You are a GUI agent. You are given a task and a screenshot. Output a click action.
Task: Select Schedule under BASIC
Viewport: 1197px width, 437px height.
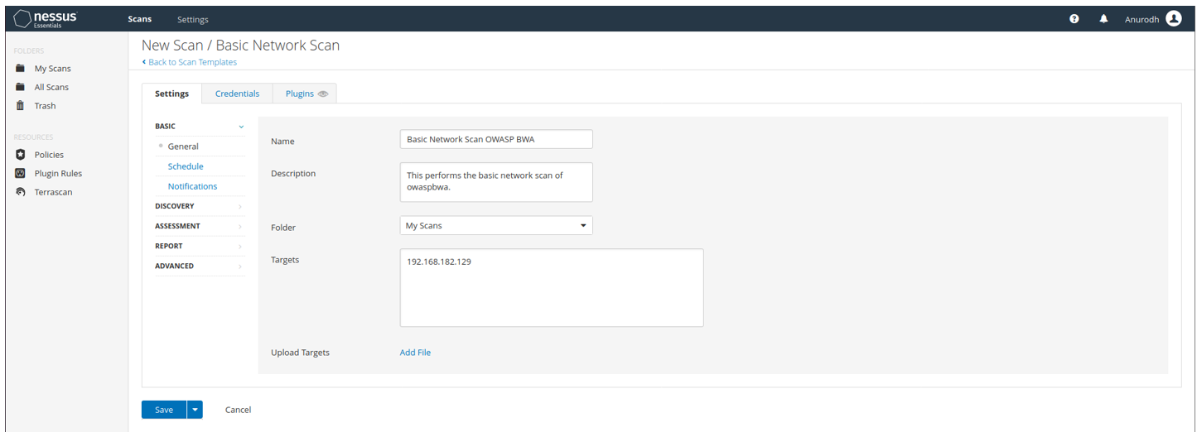186,166
